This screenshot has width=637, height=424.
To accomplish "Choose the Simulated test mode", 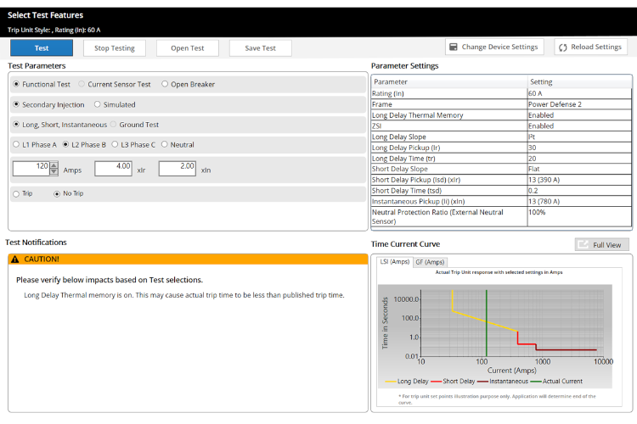I will pos(98,105).
